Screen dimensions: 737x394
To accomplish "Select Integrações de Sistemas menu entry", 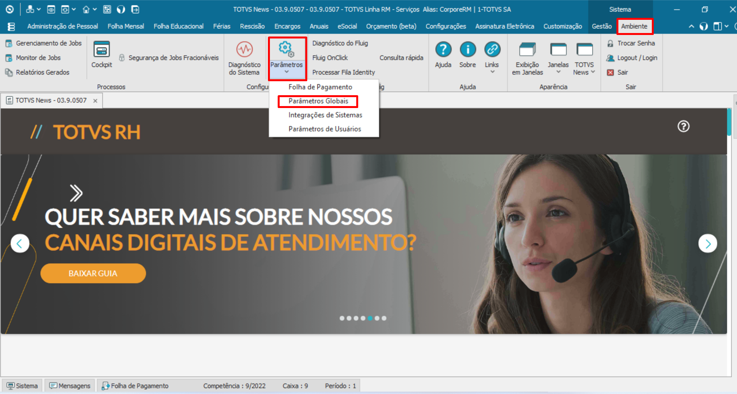I will 325,115.
